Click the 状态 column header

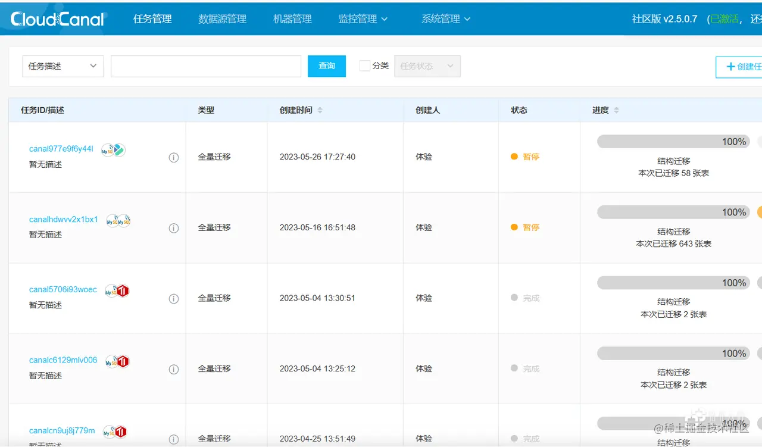tap(519, 110)
